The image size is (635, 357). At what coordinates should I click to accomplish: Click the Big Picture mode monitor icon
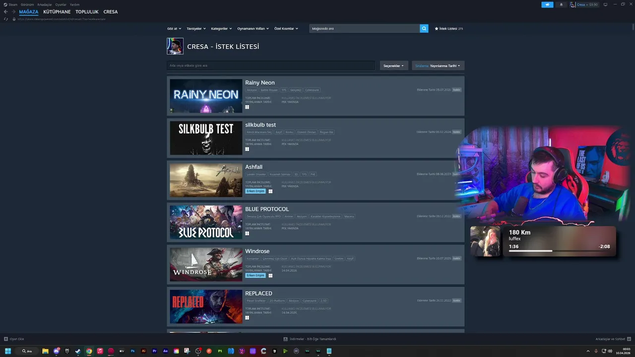pos(605,4)
